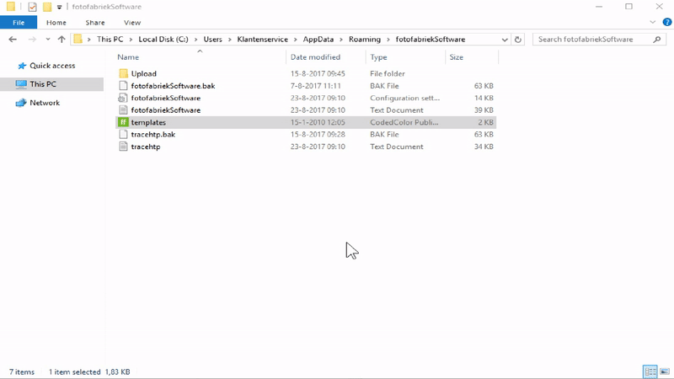Image resolution: width=674 pixels, height=379 pixels.
Task: Refresh the current folder view
Action: [x=518, y=40]
